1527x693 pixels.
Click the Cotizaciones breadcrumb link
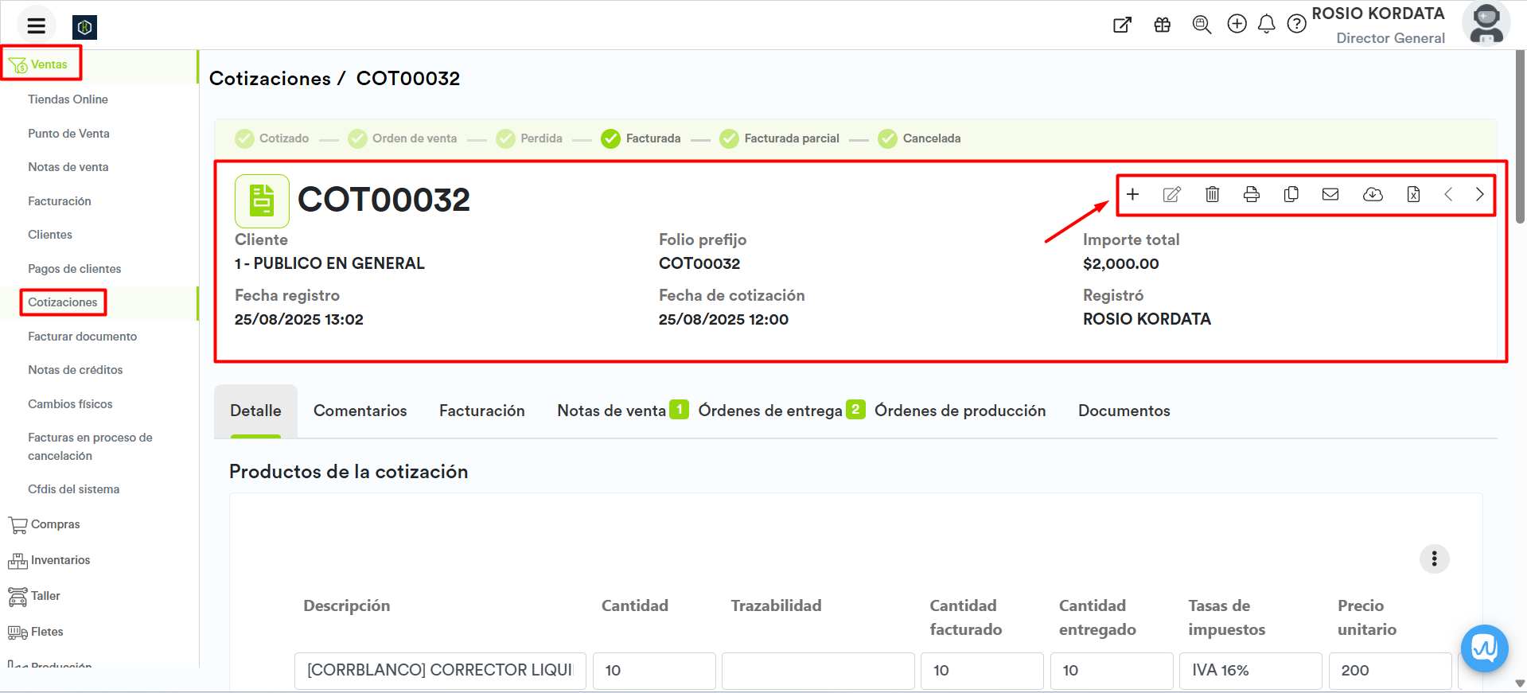tap(270, 79)
